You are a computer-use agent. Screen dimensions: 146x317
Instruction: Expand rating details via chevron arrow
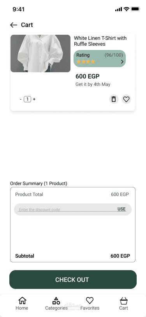[122, 62]
